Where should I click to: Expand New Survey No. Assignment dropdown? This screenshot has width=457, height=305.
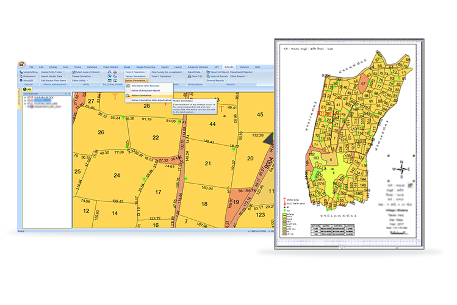pyautogui.click(x=168, y=72)
